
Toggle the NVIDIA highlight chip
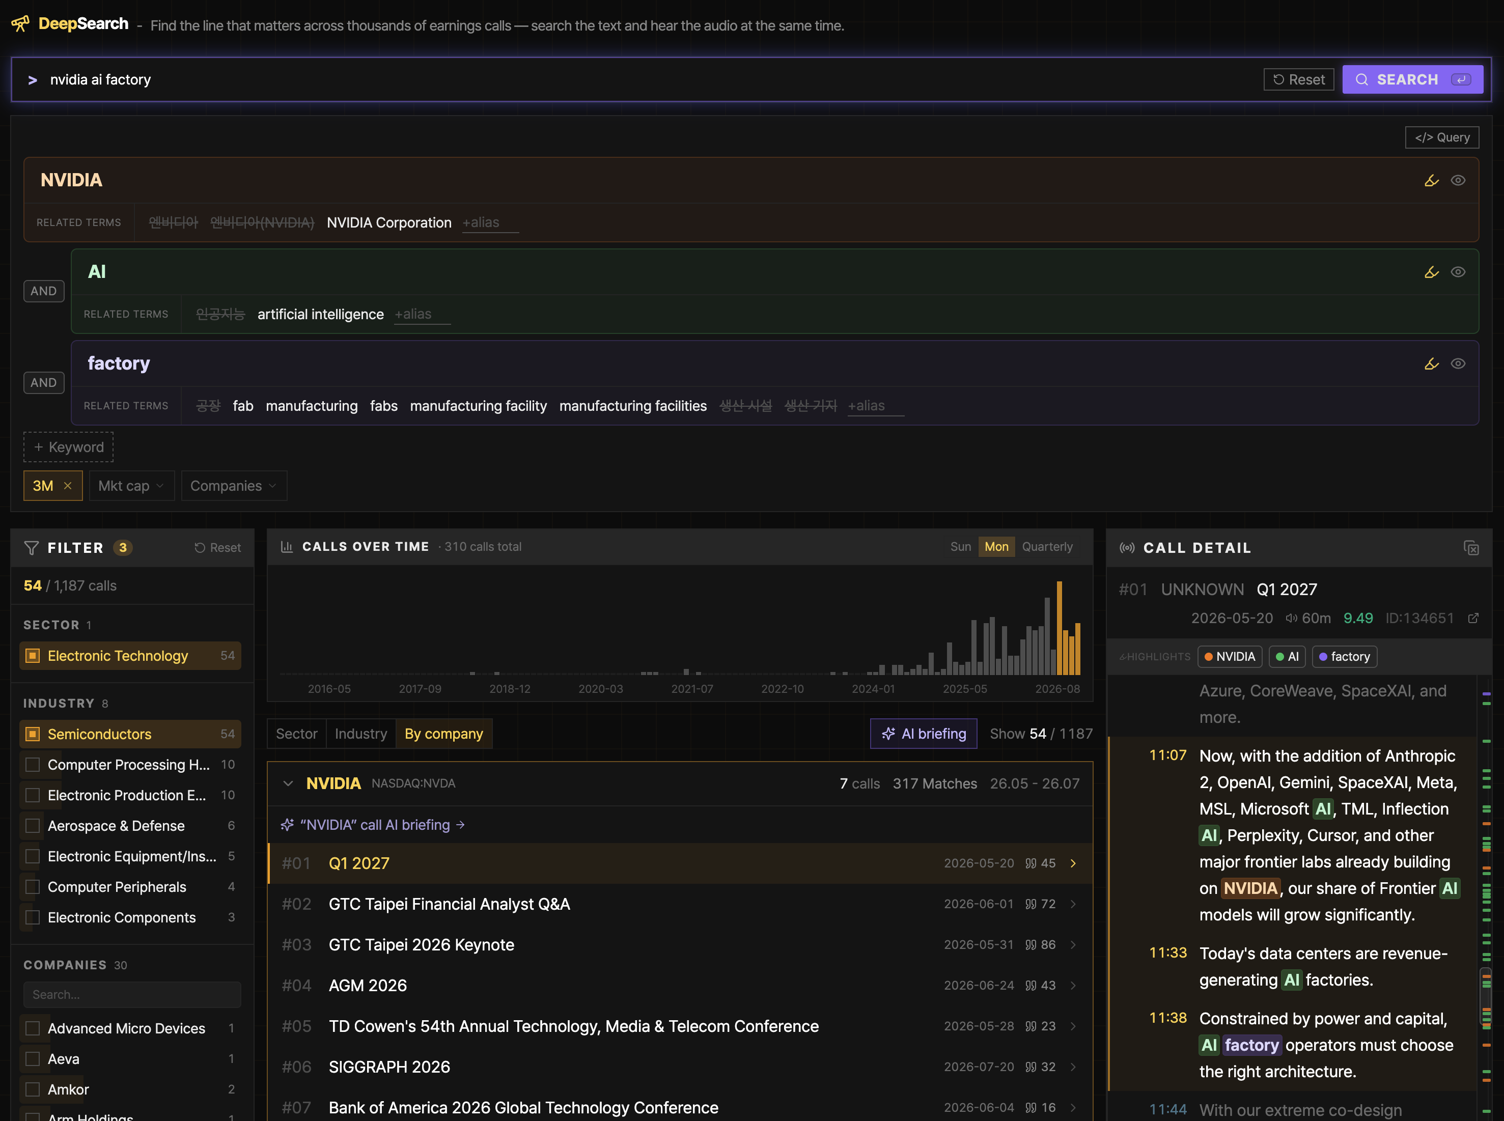[1230, 657]
